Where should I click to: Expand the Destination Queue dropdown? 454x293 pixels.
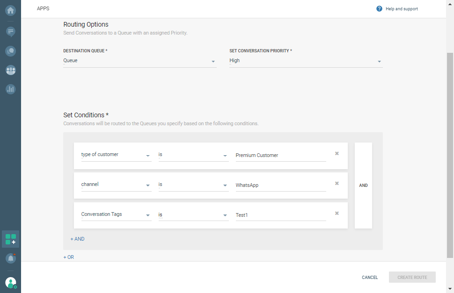[x=139, y=61]
